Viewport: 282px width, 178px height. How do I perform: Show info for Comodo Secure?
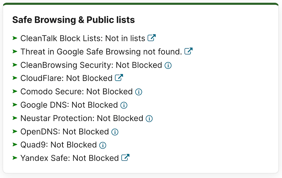coord(139,92)
